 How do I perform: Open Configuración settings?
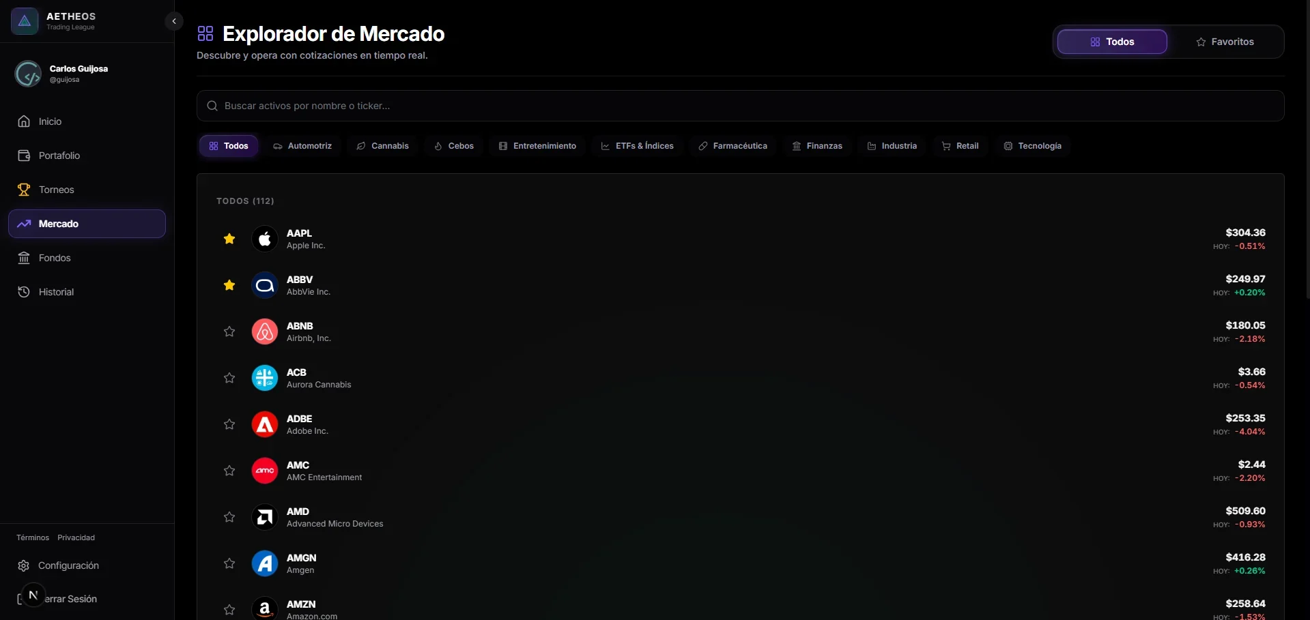tap(87, 565)
